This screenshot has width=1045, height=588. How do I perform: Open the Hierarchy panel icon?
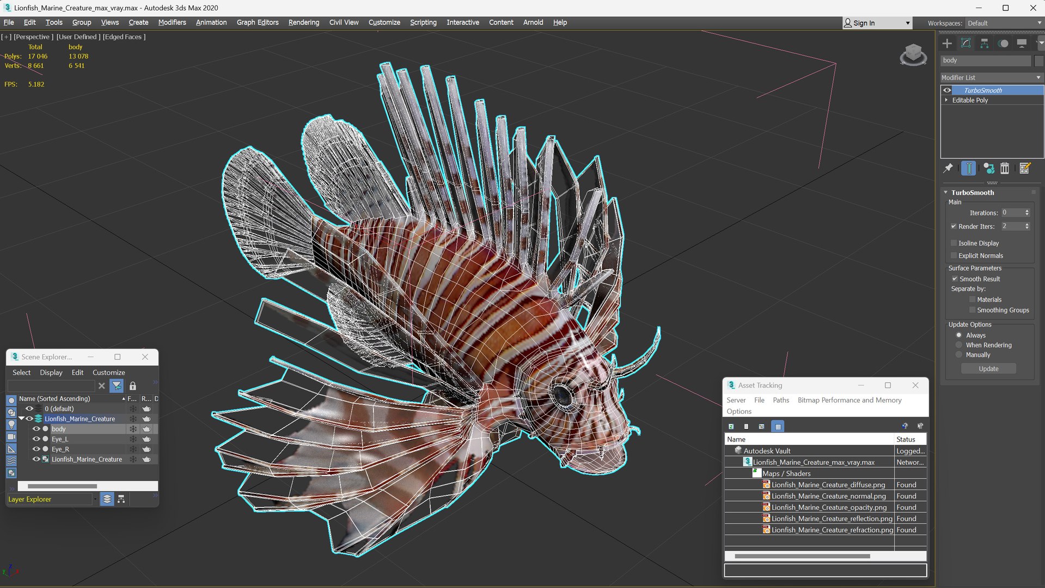[x=984, y=44]
